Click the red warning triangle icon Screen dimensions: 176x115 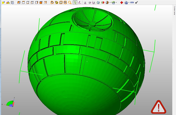tap(158, 107)
